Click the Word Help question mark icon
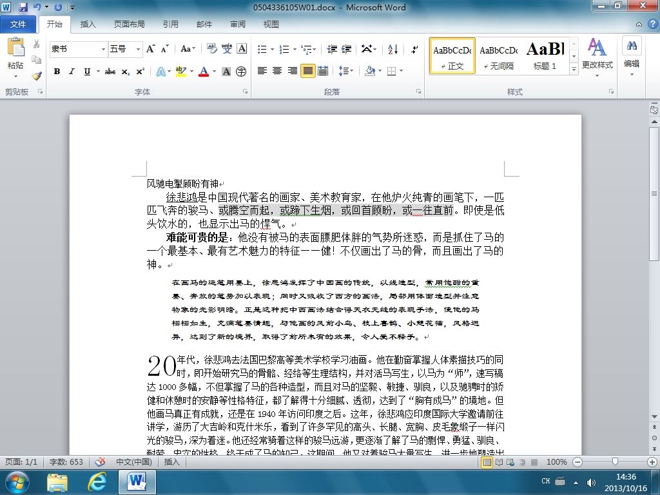Screen dimensions: 660x495 pos(652,24)
